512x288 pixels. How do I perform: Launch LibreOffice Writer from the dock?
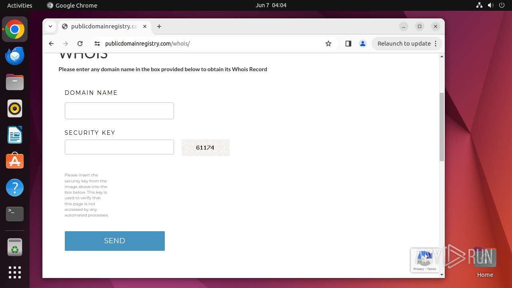(x=15, y=135)
